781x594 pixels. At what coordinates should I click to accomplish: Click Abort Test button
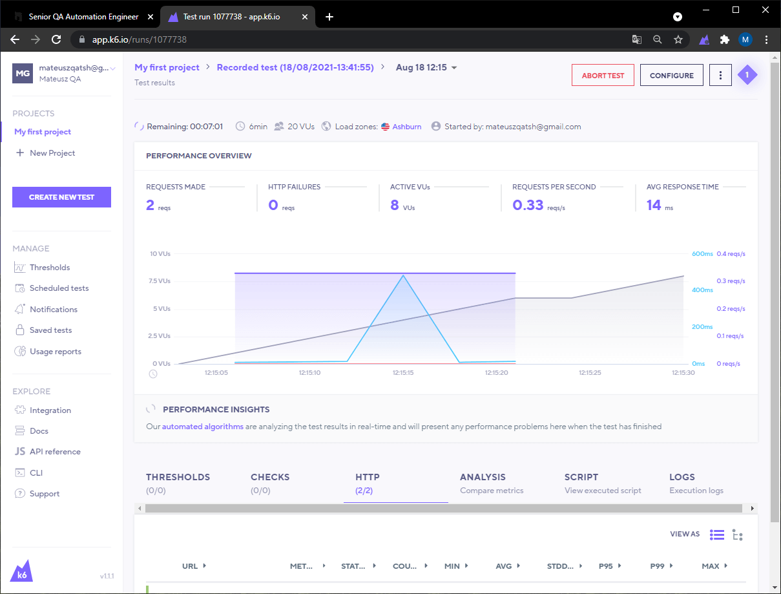(x=603, y=75)
